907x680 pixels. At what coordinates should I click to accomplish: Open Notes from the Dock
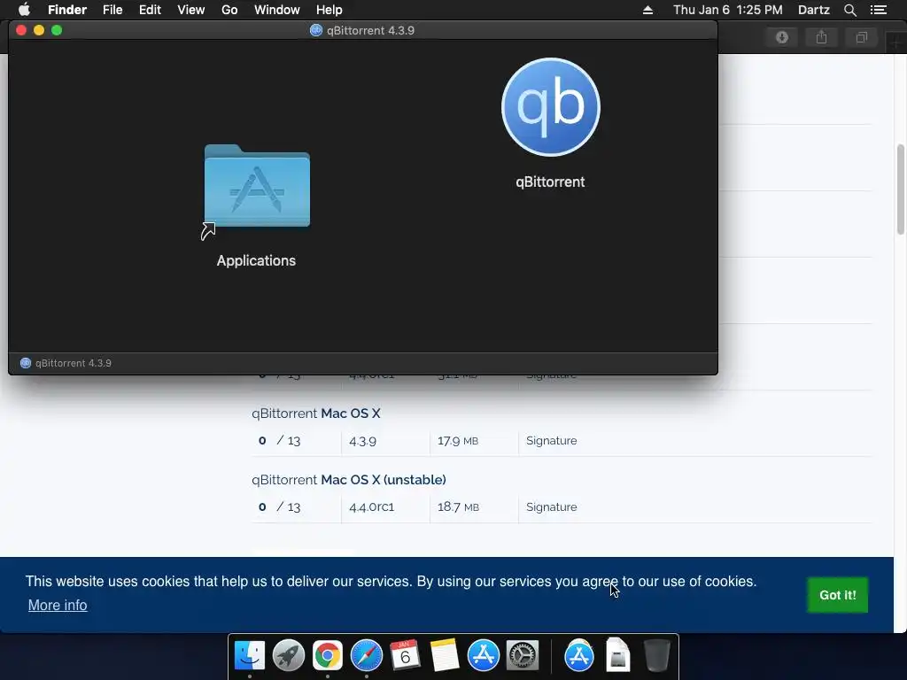point(445,656)
